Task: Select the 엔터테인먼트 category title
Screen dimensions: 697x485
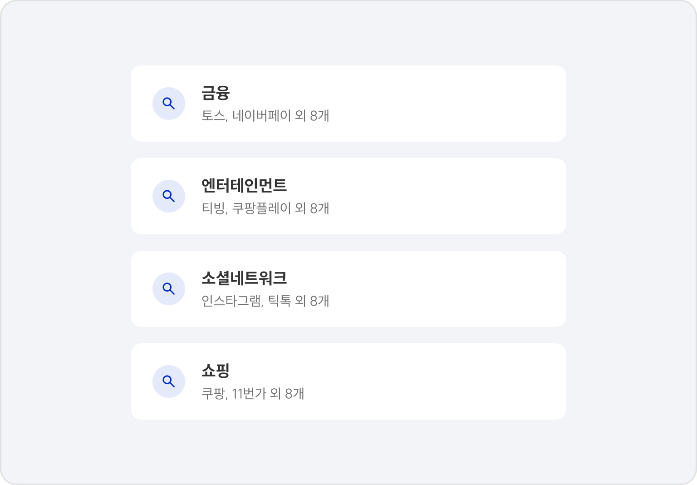Action: [244, 185]
